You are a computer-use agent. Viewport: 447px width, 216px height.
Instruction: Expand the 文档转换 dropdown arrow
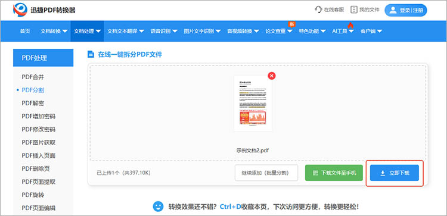click(x=65, y=32)
